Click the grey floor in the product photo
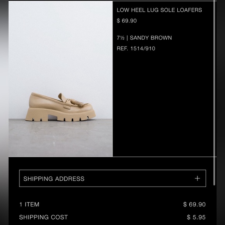The image size is (225, 225). pyautogui.click(x=61, y=138)
